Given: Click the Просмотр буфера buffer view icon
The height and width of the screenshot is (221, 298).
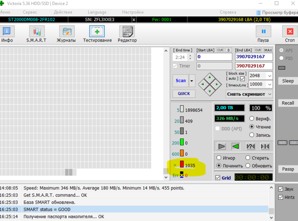Looking at the screenshot, I should pyautogui.click(x=258, y=13).
